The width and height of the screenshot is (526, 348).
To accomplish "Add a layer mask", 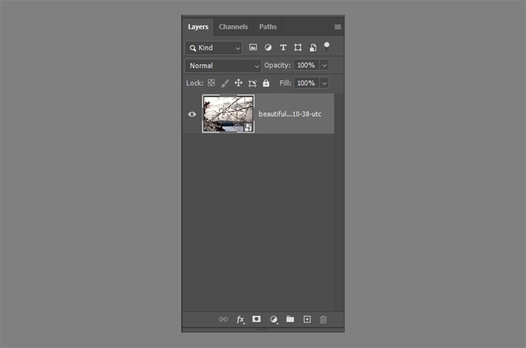I will coord(257,319).
